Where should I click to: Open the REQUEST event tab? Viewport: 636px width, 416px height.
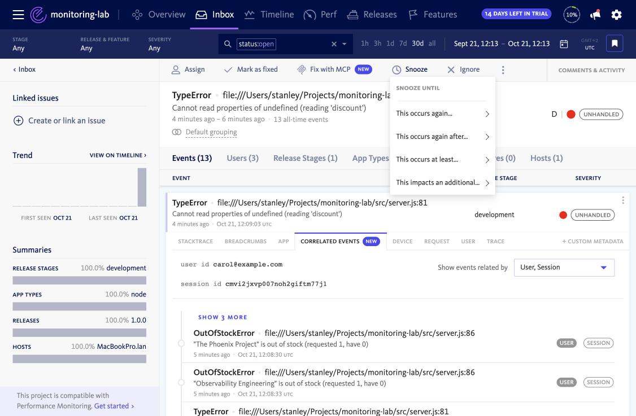tap(437, 241)
